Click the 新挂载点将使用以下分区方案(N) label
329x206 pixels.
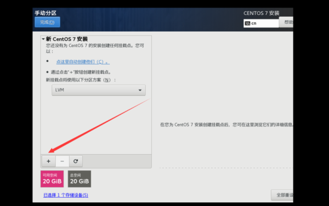[x=81, y=80]
